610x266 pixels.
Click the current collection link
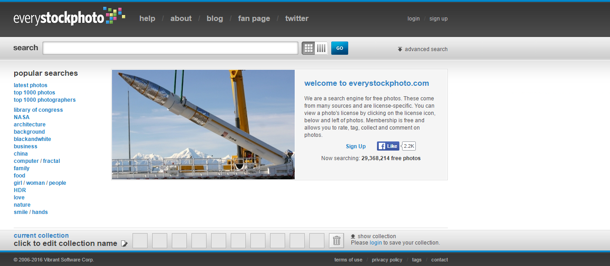click(41, 235)
